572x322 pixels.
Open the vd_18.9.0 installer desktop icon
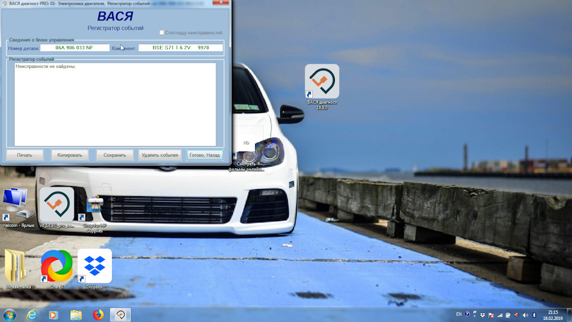pyautogui.click(x=57, y=208)
